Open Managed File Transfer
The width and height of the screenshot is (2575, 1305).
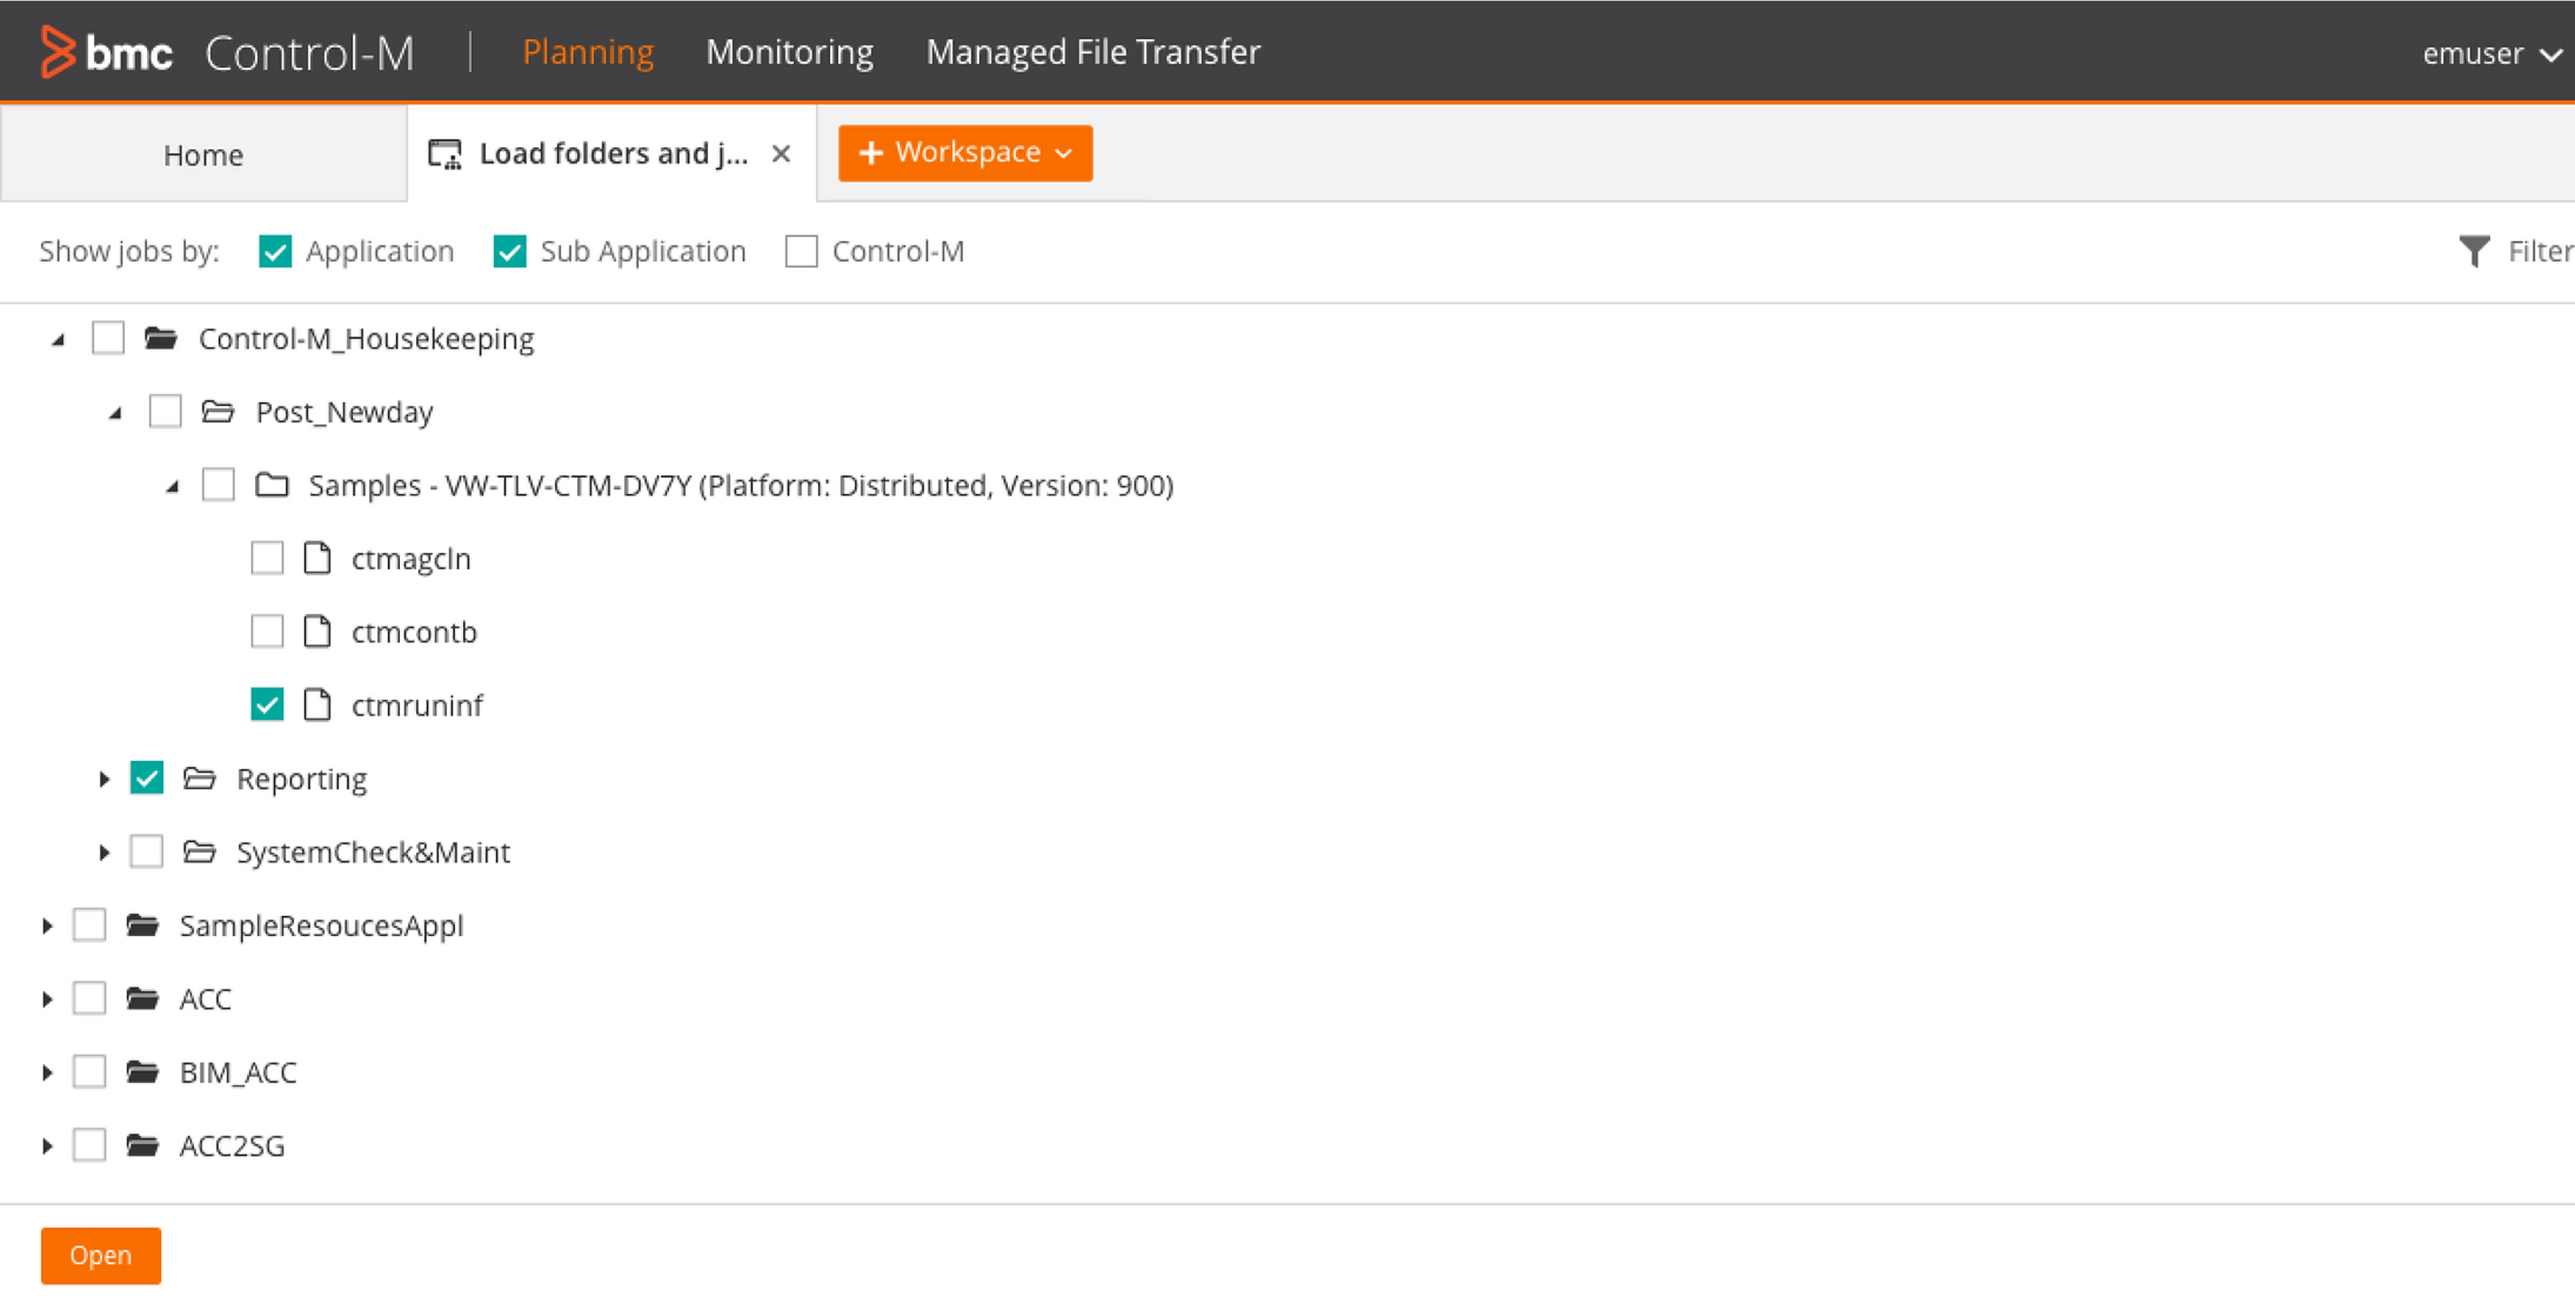(x=1093, y=52)
